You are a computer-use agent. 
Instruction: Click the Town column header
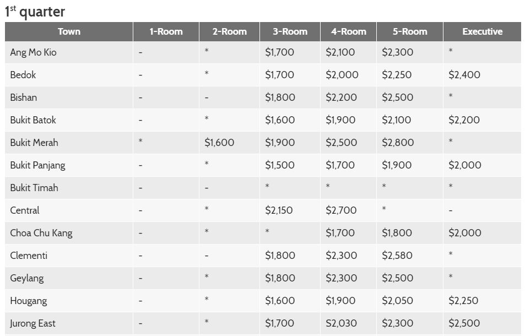(x=69, y=31)
